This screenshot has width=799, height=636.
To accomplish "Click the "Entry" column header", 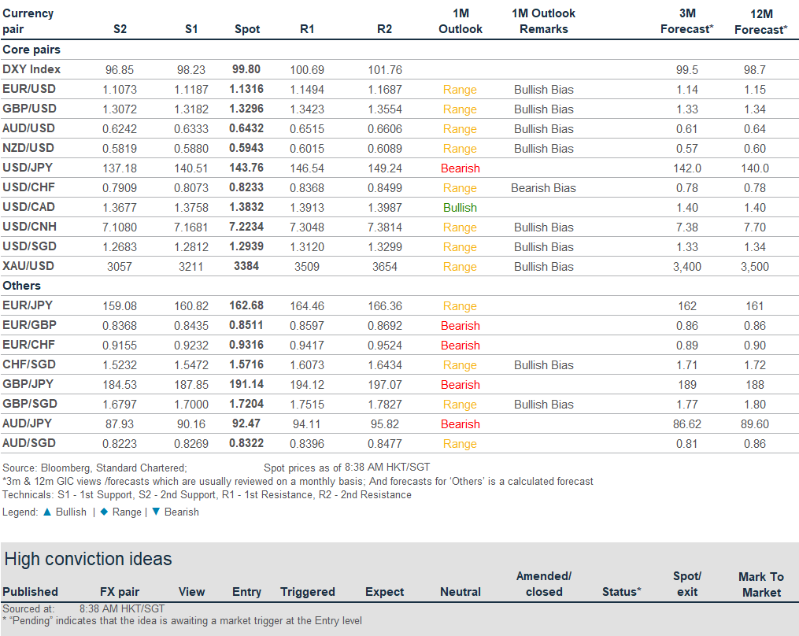I will pos(246,592).
